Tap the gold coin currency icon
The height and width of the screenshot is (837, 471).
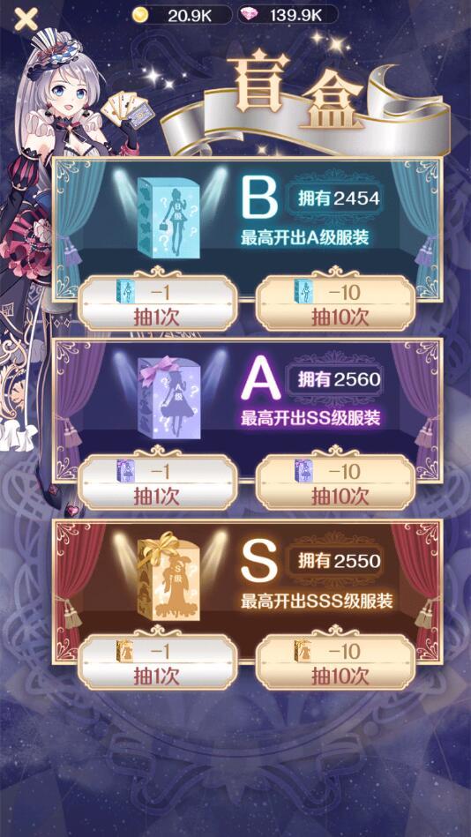pyautogui.click(x=140, y=16)
